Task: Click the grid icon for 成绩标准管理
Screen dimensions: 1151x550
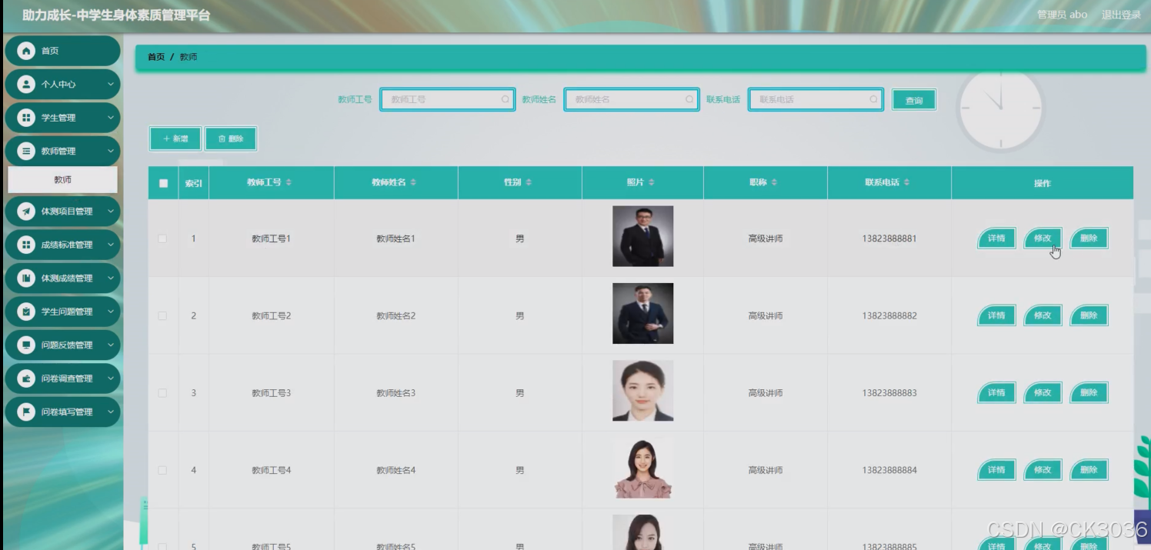Action: pyautogui.click(x=27, y=245)
